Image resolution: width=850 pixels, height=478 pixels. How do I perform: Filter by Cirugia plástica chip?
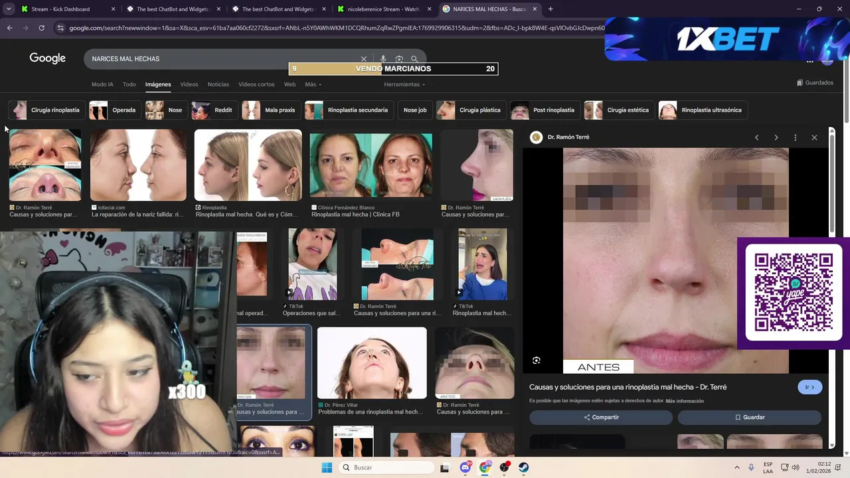pyautogui.click(x=471, y=110)
